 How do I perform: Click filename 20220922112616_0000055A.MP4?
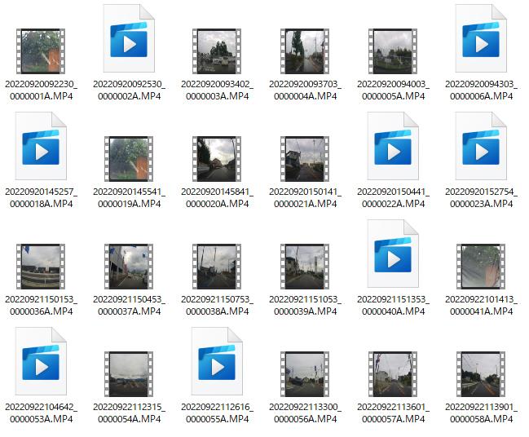click(x=218, y=413)
